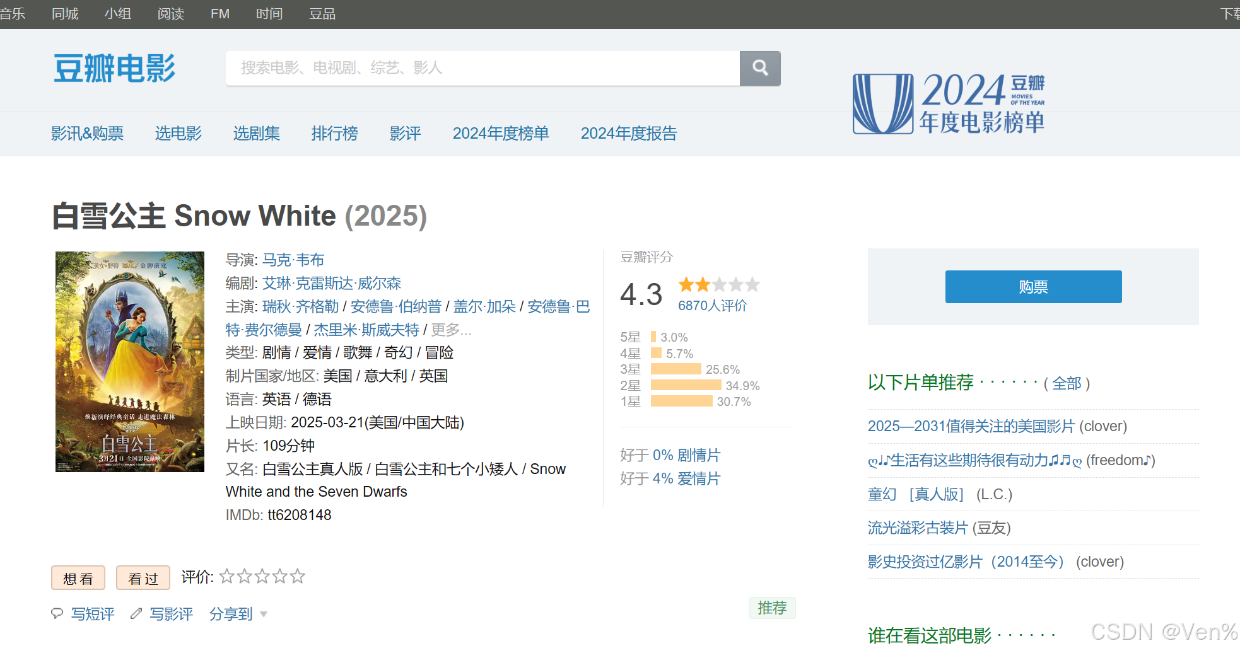Go to 时间 in top bar
Image resolution: width=1240 pixels, height=653 pixels.
[269, 14]
